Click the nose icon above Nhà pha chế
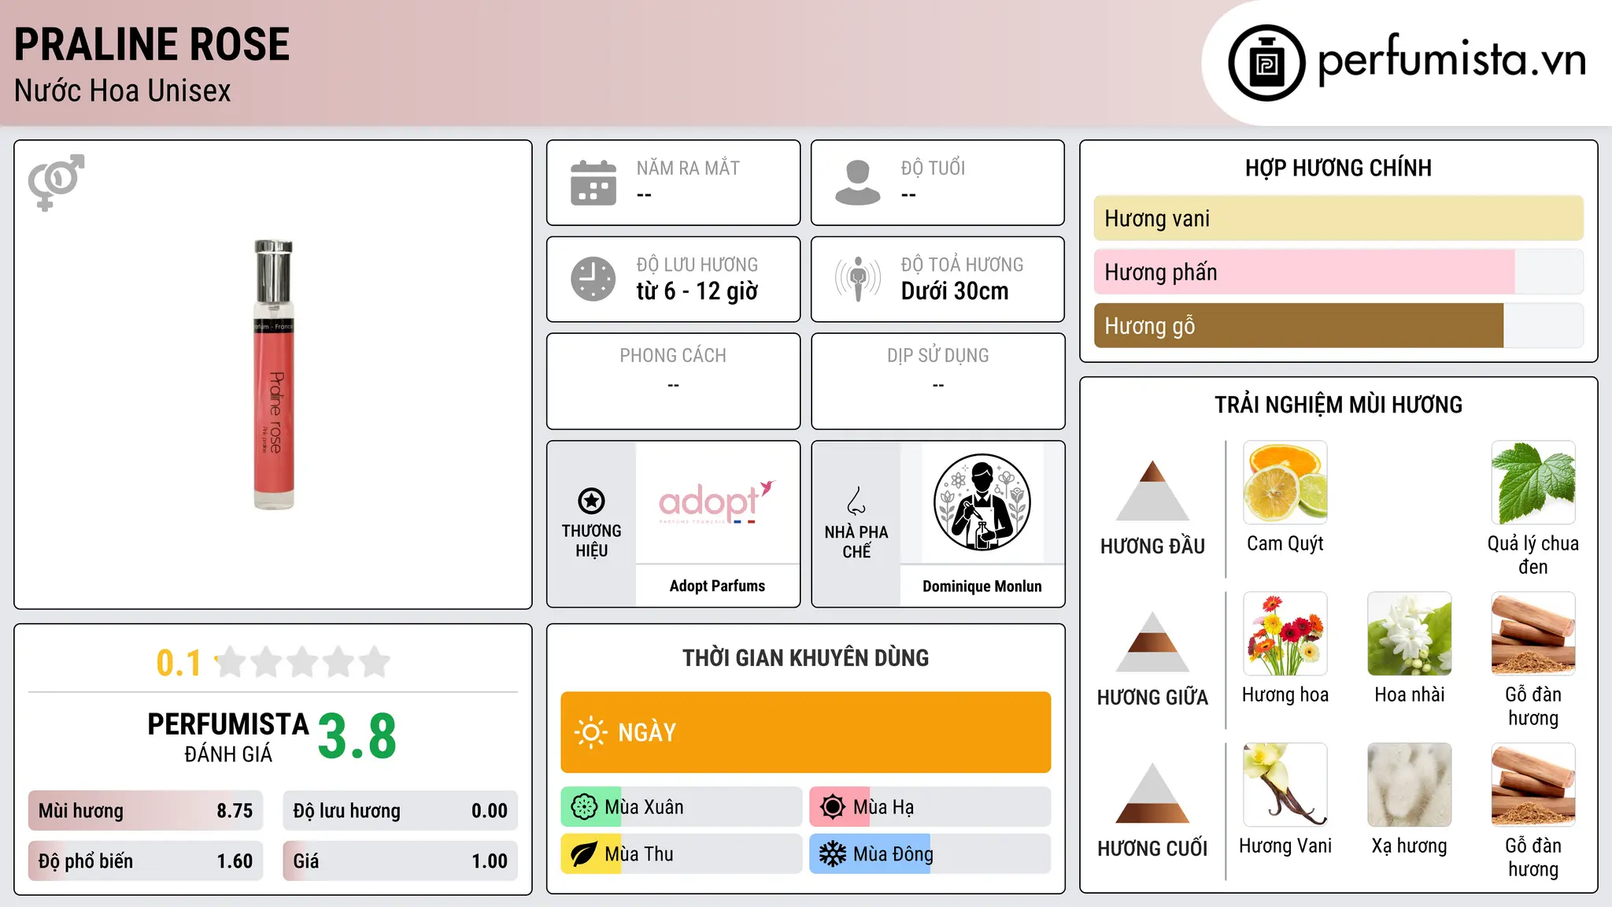Image resolution: width=1612 pixels, height=907 pixels. [856, 501]
